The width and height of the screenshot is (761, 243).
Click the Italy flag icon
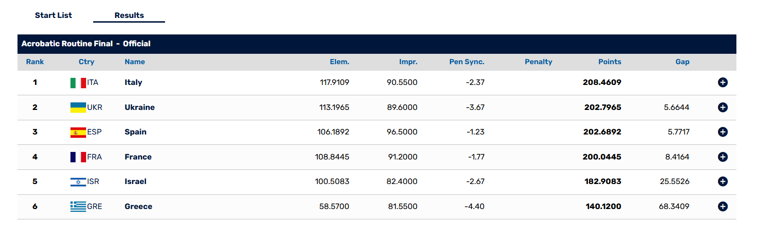(78, 83)
